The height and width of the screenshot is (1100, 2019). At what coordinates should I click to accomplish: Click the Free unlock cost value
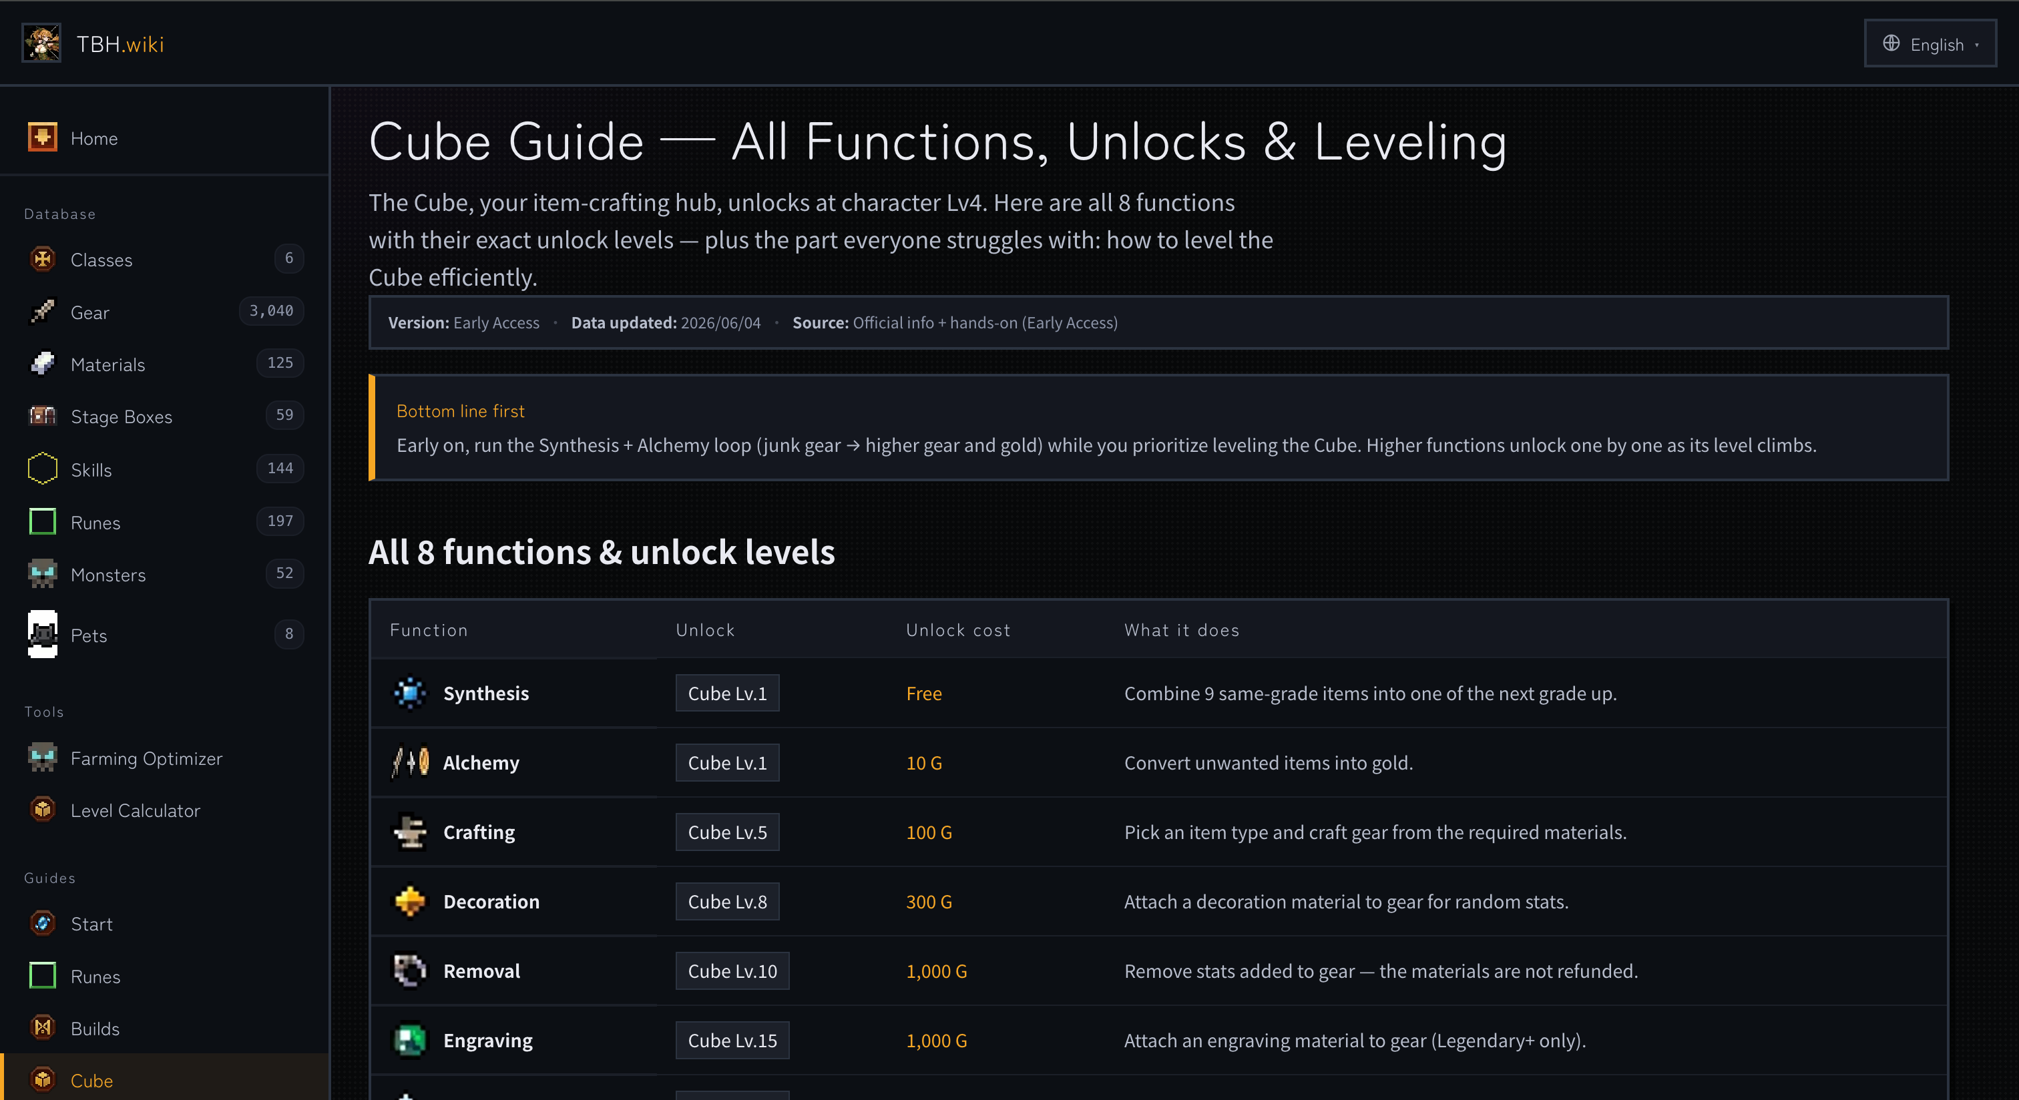(x=924, y=694)
